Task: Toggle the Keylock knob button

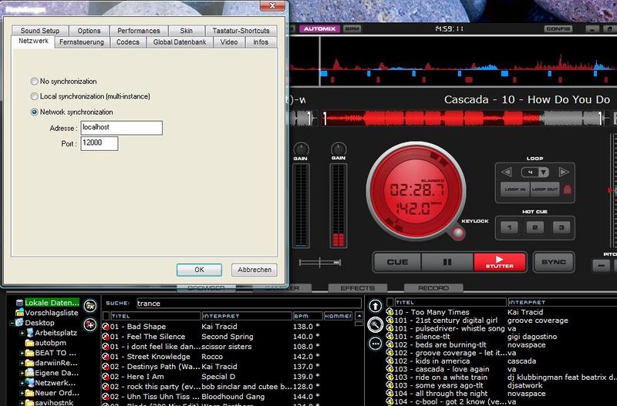Action: coord(460,235)
